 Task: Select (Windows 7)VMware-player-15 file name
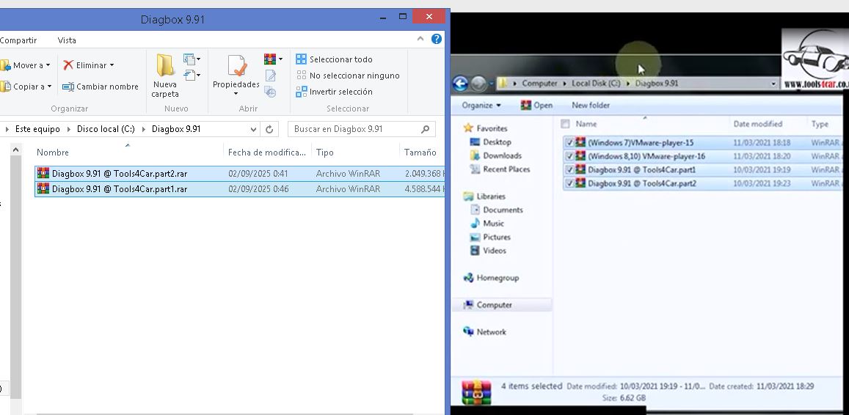(x=641, y=143)
